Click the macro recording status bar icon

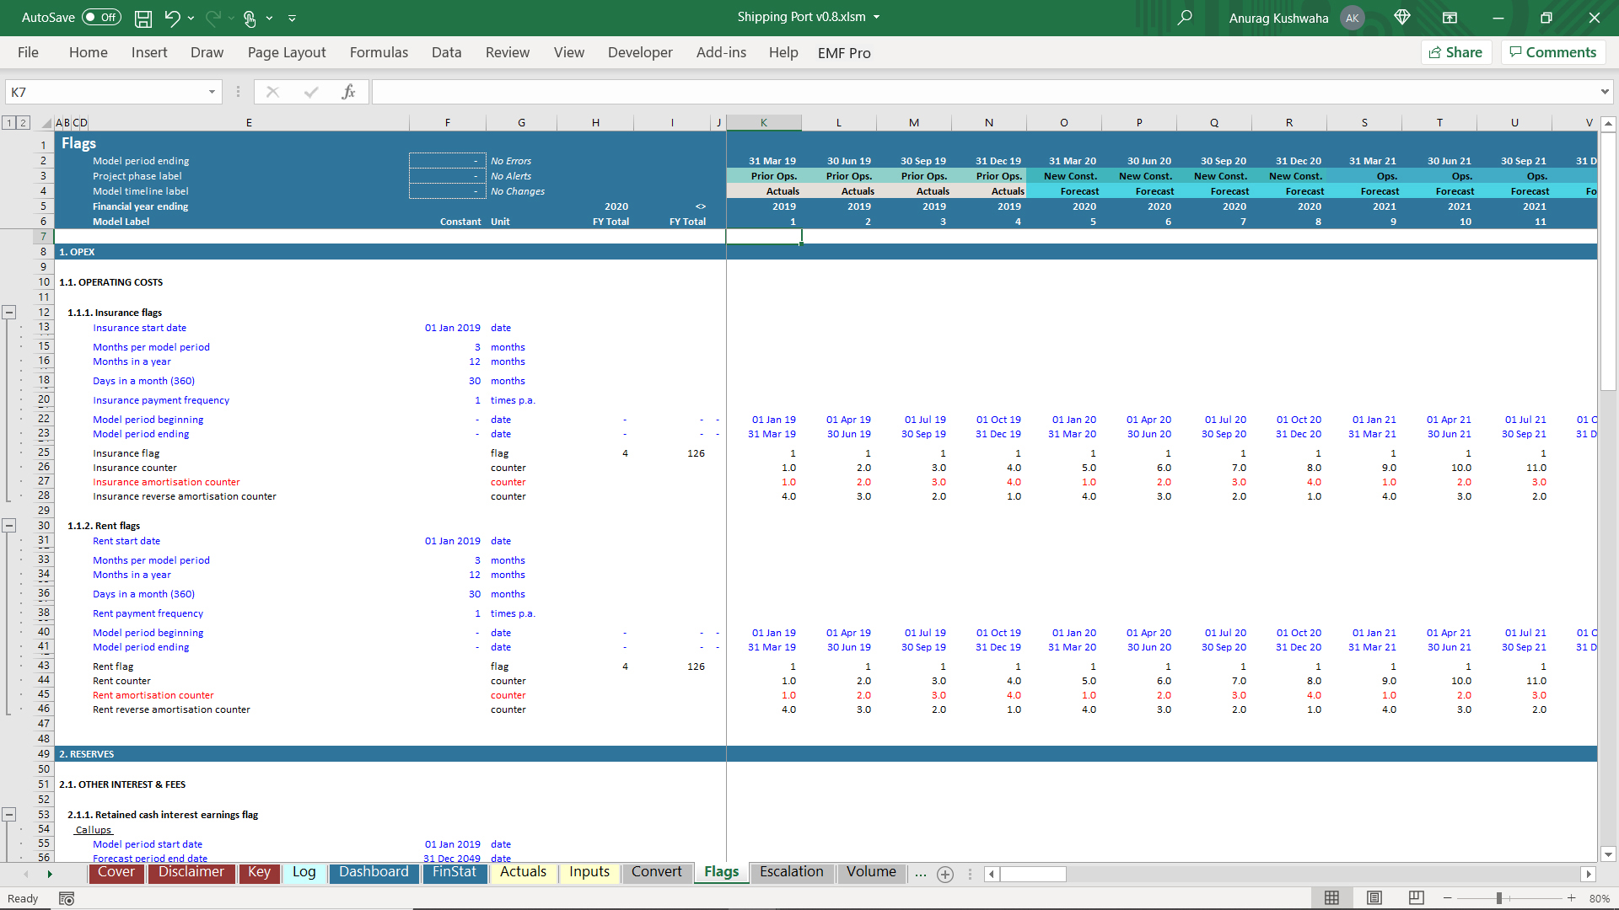point(67,899)
